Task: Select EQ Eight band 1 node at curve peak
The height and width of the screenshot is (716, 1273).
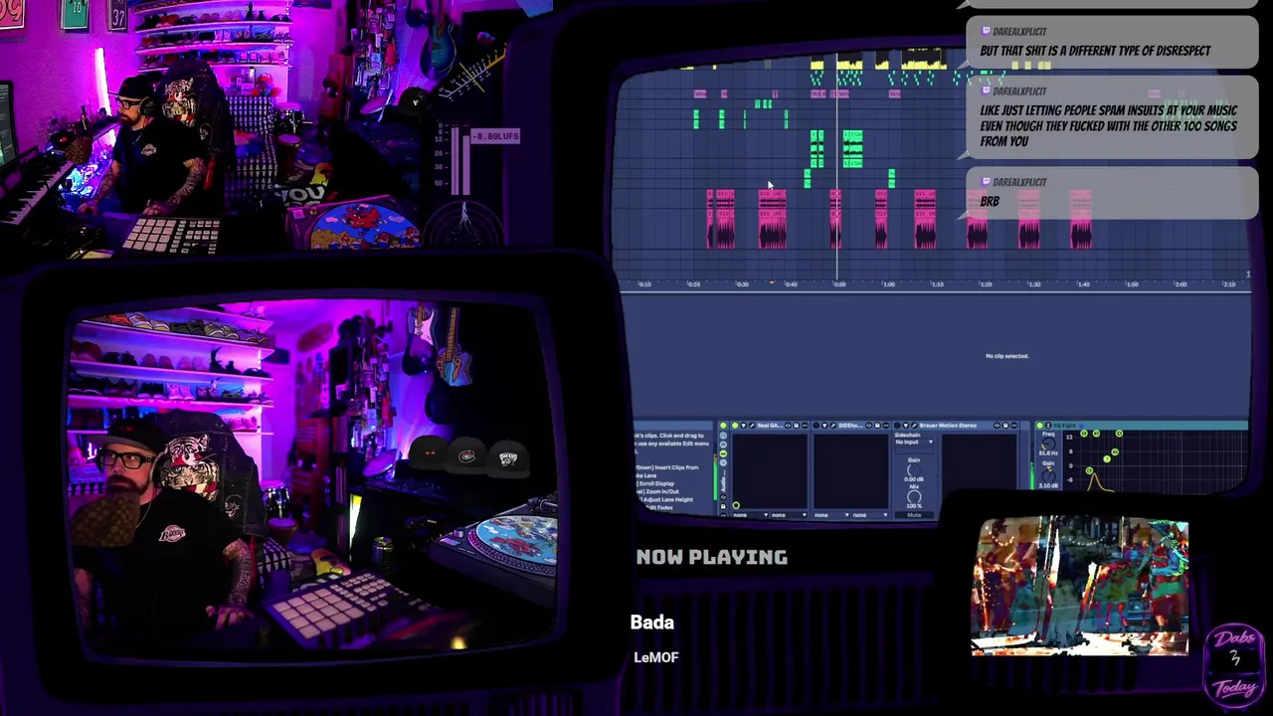Action: coord(1089,470)
